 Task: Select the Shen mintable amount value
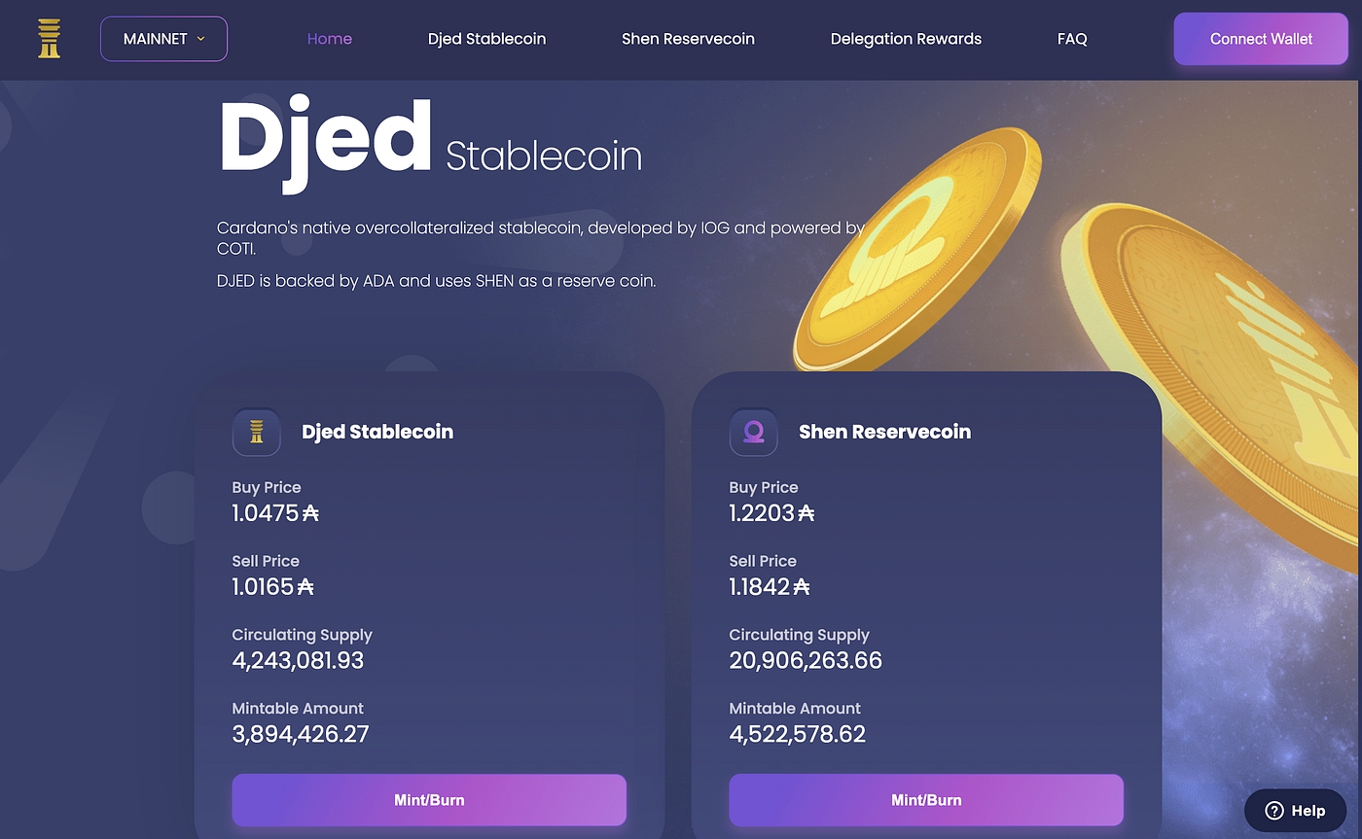pyautogui.click(x=797, y=734)
